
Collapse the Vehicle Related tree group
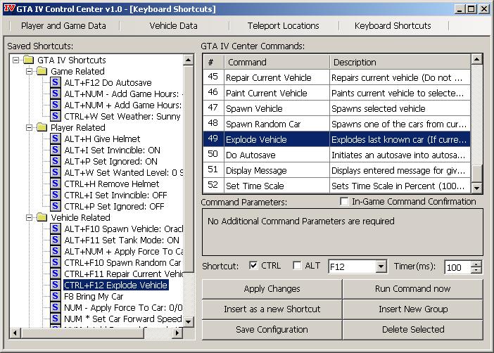29,218
